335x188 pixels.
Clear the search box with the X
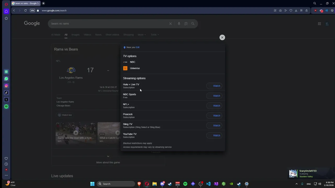(170, 23)
